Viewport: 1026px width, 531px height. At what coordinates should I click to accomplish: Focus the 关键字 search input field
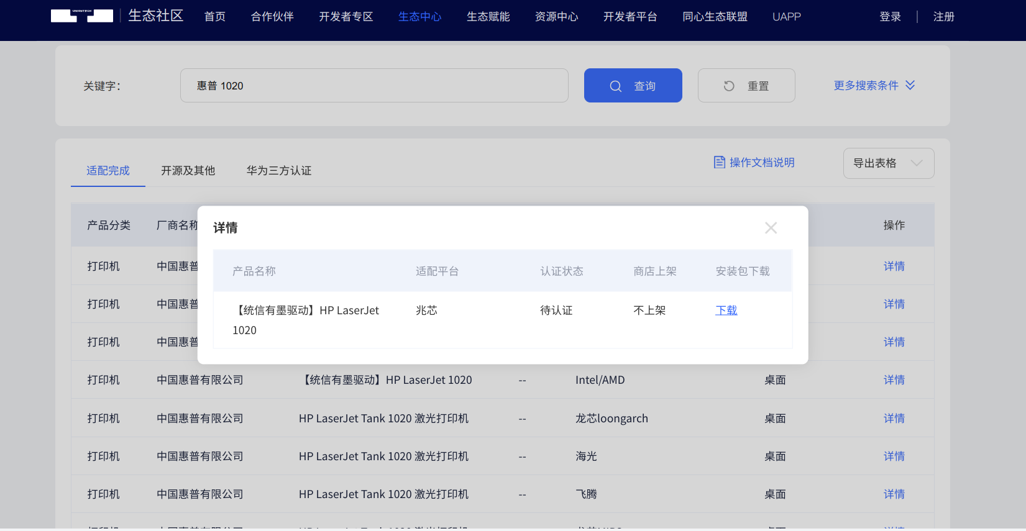tap(374, 86)
